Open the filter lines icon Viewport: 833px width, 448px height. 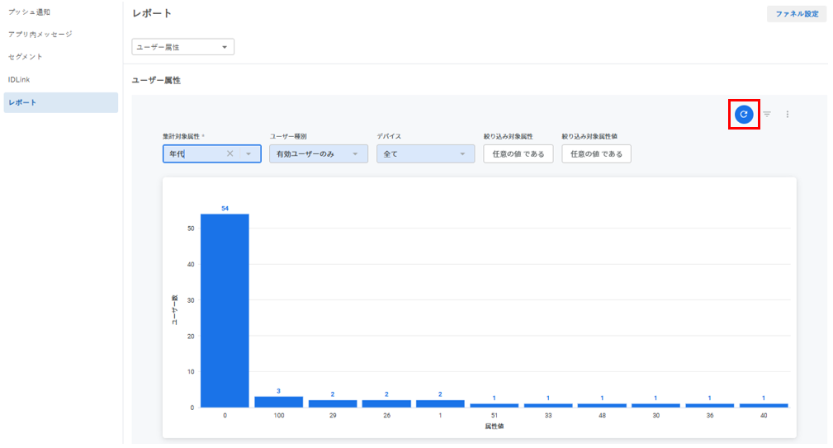[x=767, y=114]
